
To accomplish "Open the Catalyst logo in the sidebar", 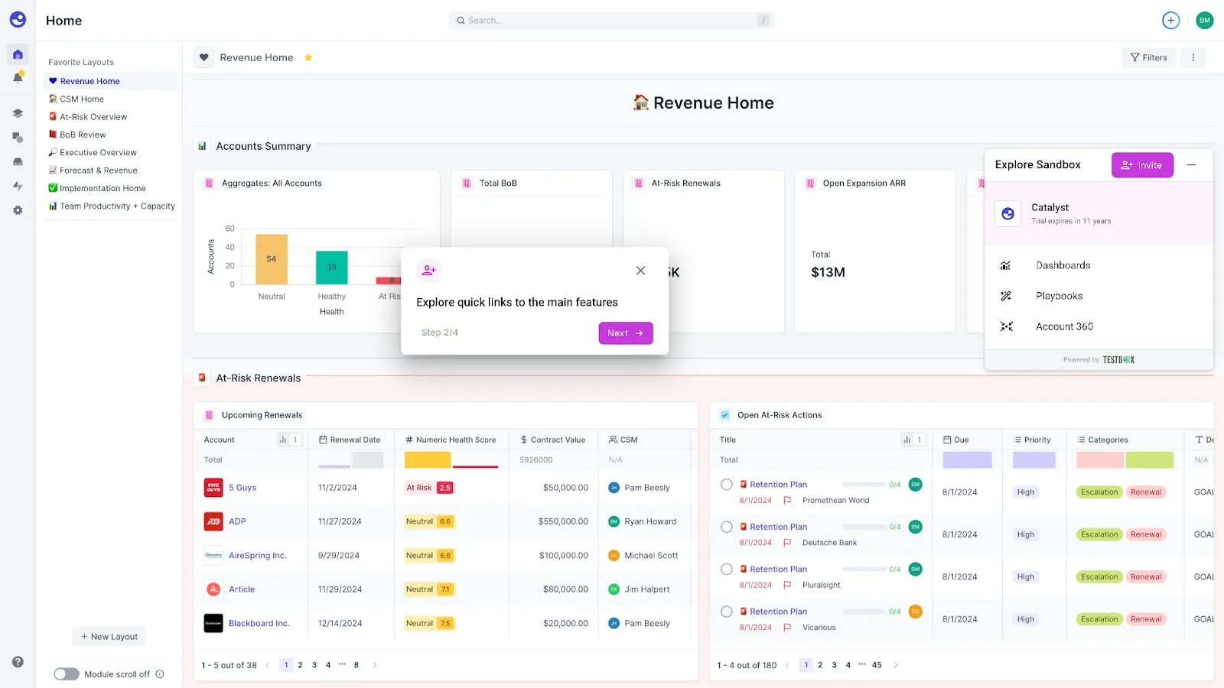I will 18,20.
